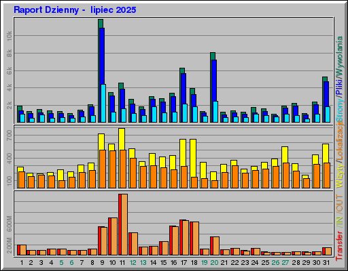Click the green day '5' x-axis label
348x271 pixels.
click(61, 263)
